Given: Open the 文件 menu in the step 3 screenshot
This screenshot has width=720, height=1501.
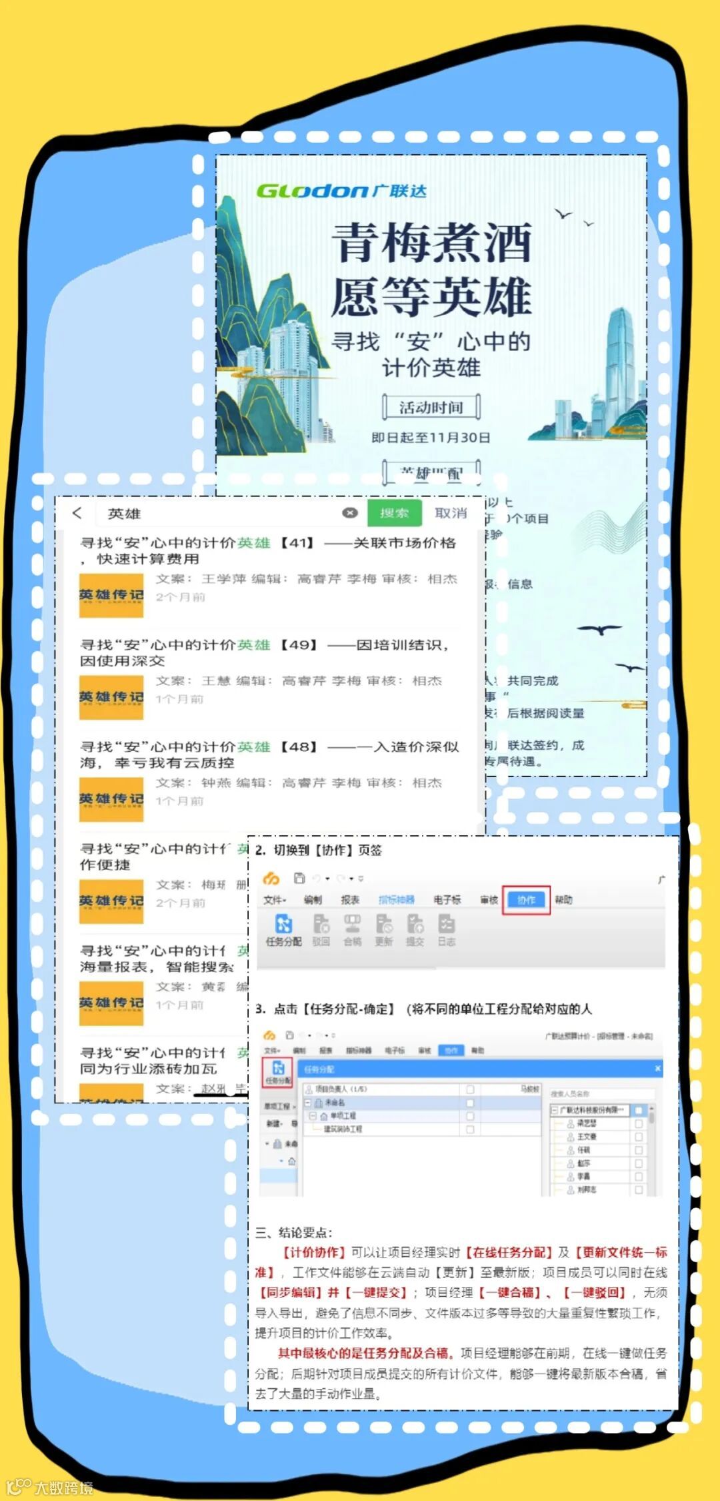Looking at the screenshot, I should (271, 1050).
